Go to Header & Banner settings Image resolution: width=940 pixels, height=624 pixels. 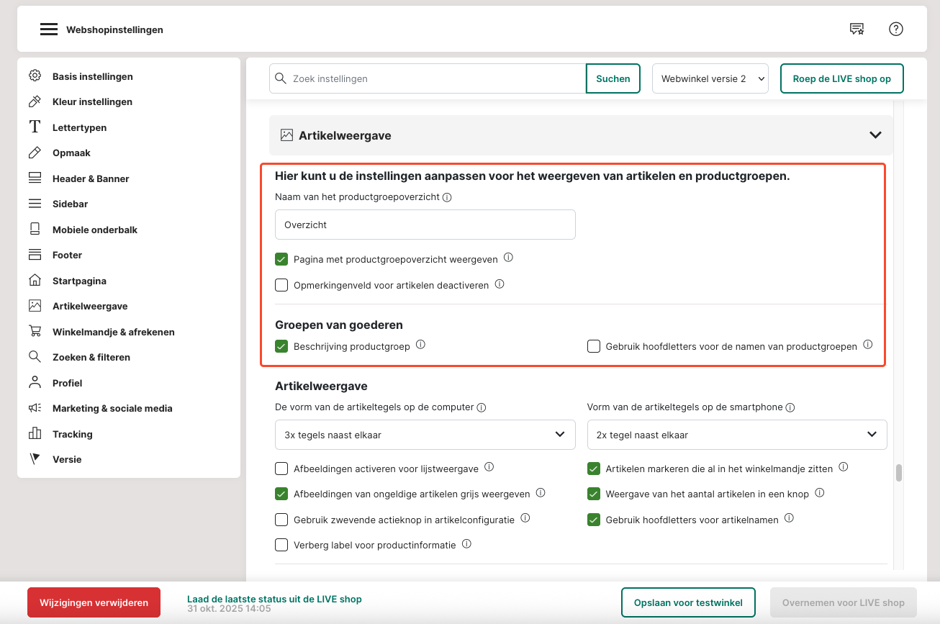[91, 178]
